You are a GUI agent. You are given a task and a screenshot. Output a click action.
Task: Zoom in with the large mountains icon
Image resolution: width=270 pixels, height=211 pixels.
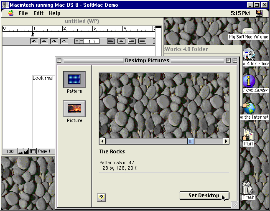click(26, 151)
